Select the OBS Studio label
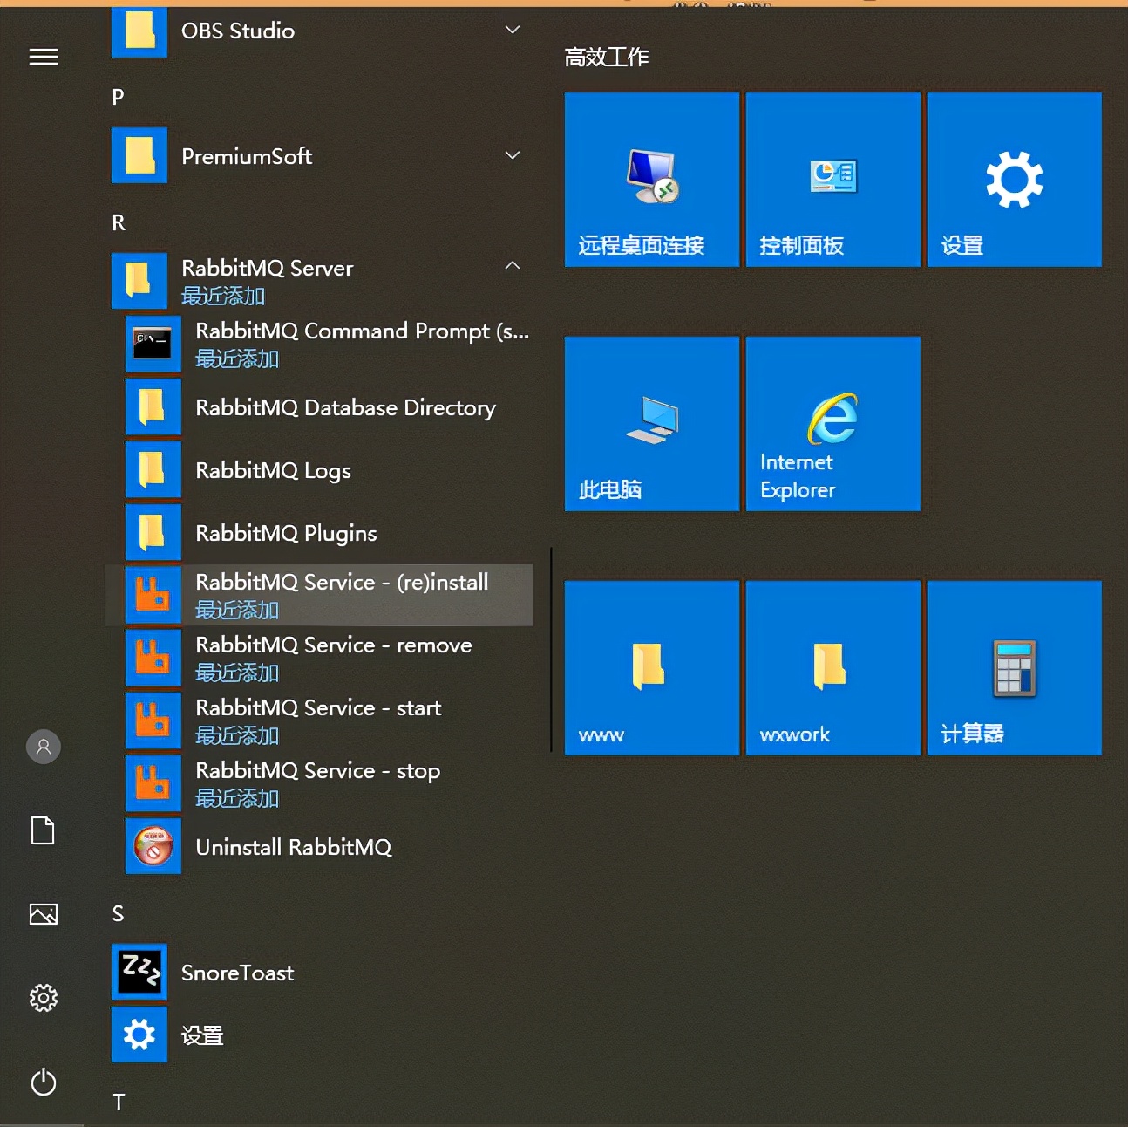1128x1127 pixels. coord(238,31)
